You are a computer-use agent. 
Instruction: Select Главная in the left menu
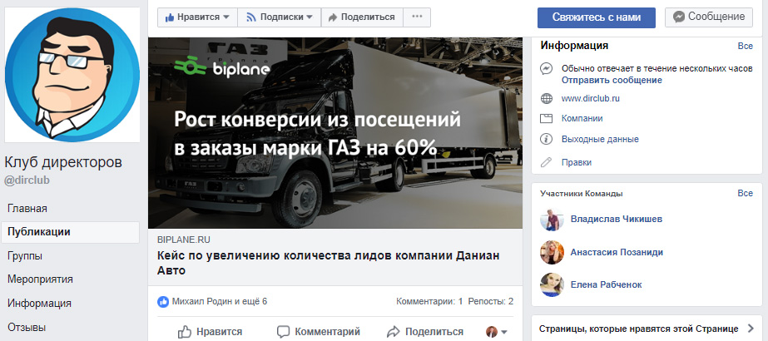[27, 209]
